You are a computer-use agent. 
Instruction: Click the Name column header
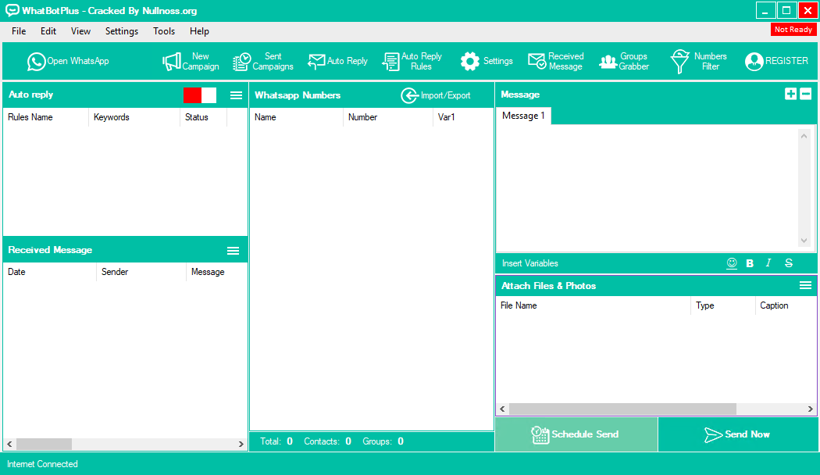coord(297,117)
